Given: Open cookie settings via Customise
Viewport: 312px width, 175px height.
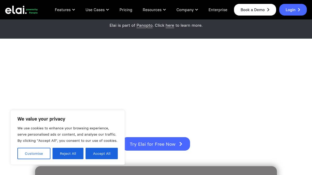Looking at the screenshot, I should pos(34,153).
